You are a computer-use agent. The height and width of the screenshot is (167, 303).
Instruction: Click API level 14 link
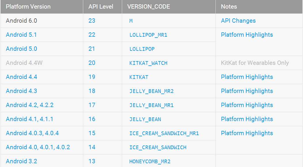pyautogui.click(x=92, y=147)
